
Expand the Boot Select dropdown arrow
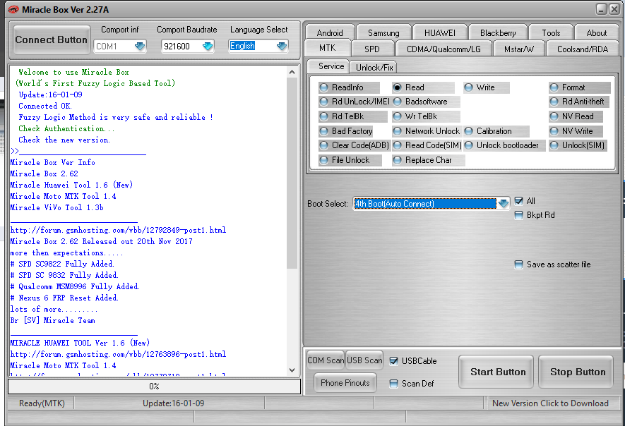pyautogui.click(x=504, y=203)
